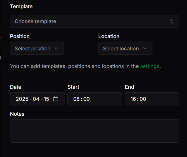
Task: Follow the green settings link
Action: pos(150,66)
